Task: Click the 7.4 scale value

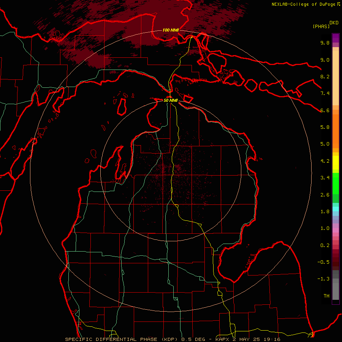Action: click(325, 93)
